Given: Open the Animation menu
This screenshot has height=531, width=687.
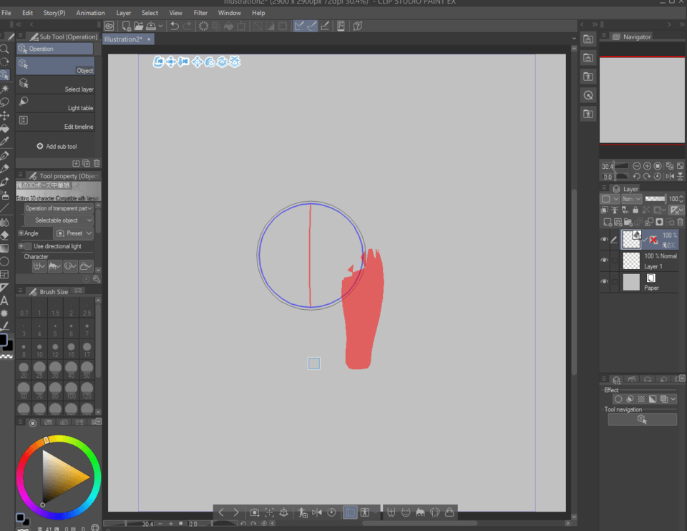Looking at the screenshot, I should click(90, 13).
